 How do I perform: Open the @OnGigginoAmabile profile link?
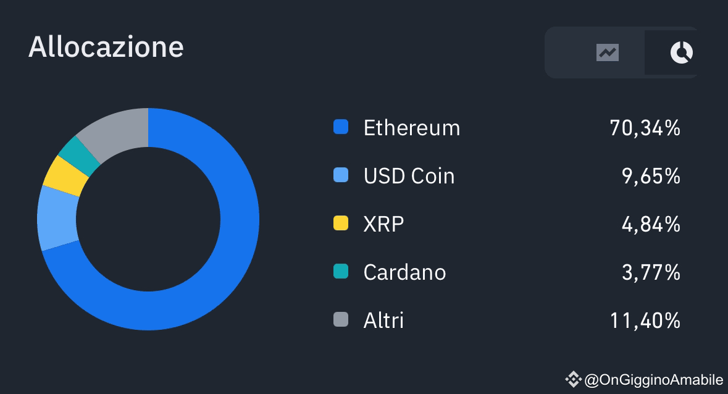(654, 380)
